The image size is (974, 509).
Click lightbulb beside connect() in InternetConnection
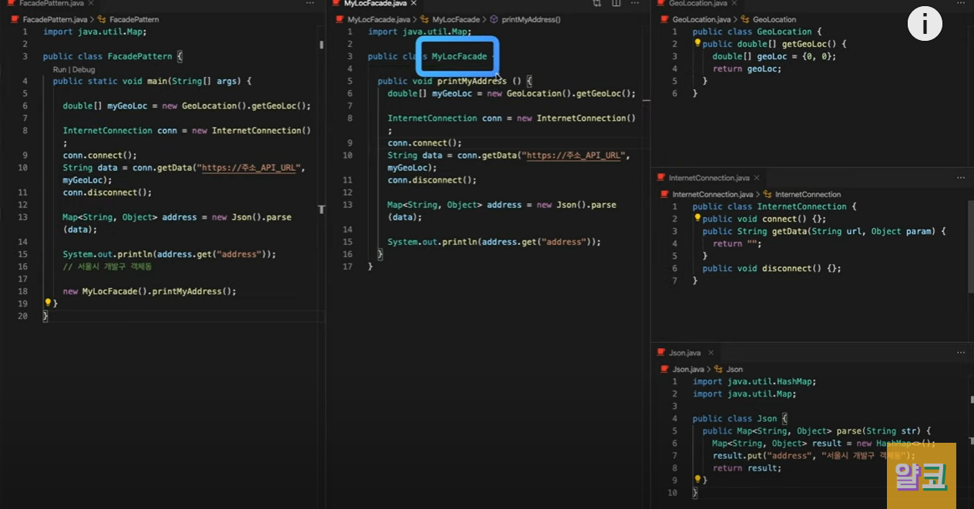[697, 219]
